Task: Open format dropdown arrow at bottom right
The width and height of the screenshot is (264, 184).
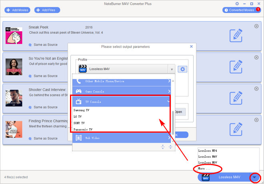Action: [x=254, y=177]
